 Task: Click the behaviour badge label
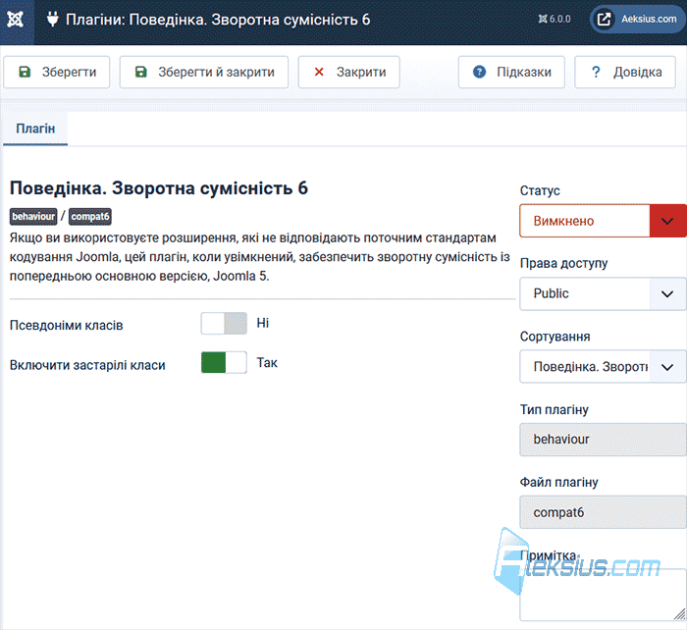click(x=33, y=217)
